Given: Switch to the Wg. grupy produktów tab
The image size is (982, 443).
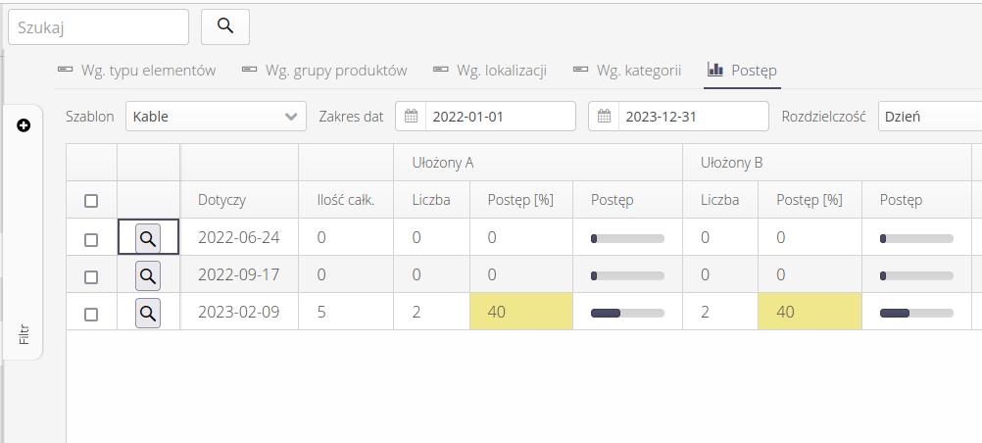Looking at the screenshot, I should [324, 71].
